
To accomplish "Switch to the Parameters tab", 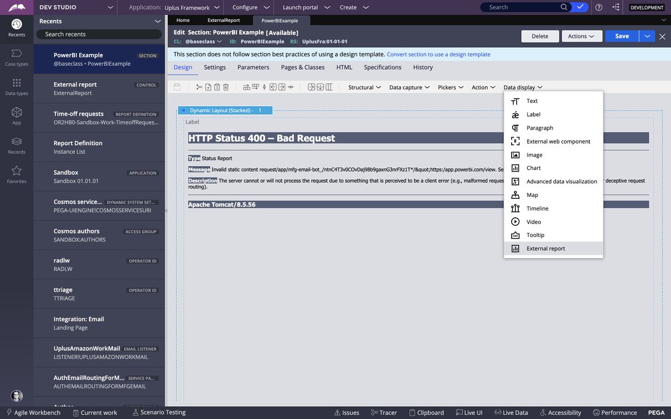I will [253, 67].
